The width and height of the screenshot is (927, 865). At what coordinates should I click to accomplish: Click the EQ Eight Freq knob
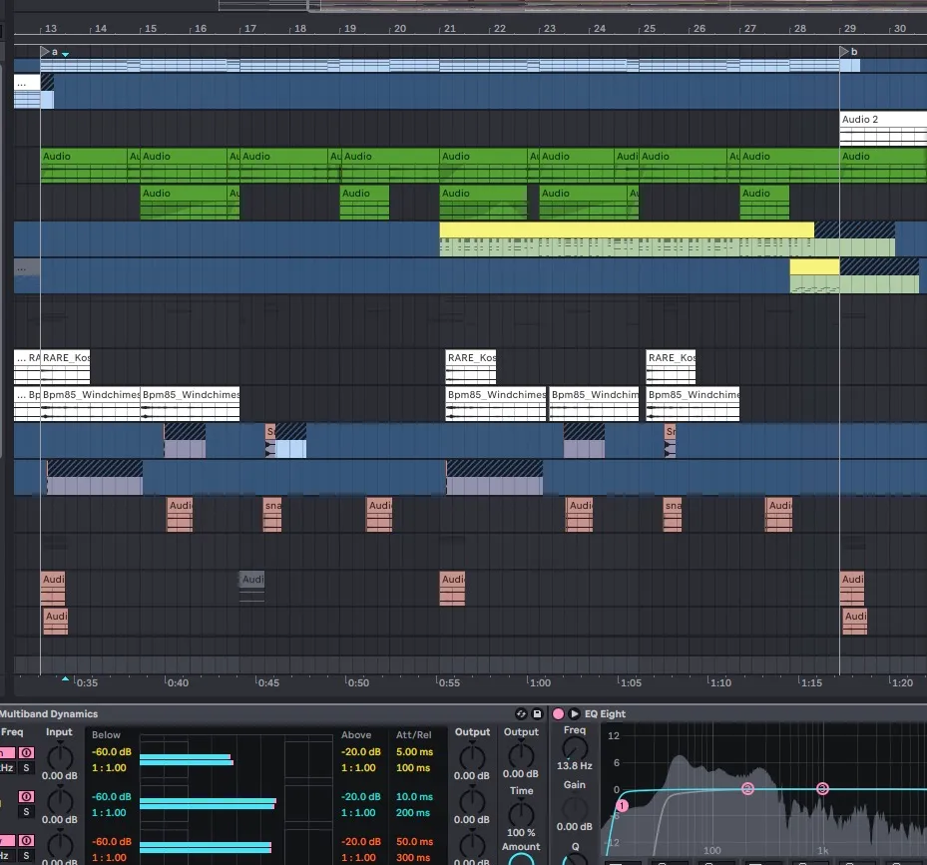575,748
